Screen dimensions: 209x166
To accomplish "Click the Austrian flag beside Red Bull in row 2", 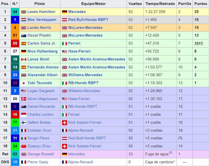I will pyautogui.click(x=65, y=20).
